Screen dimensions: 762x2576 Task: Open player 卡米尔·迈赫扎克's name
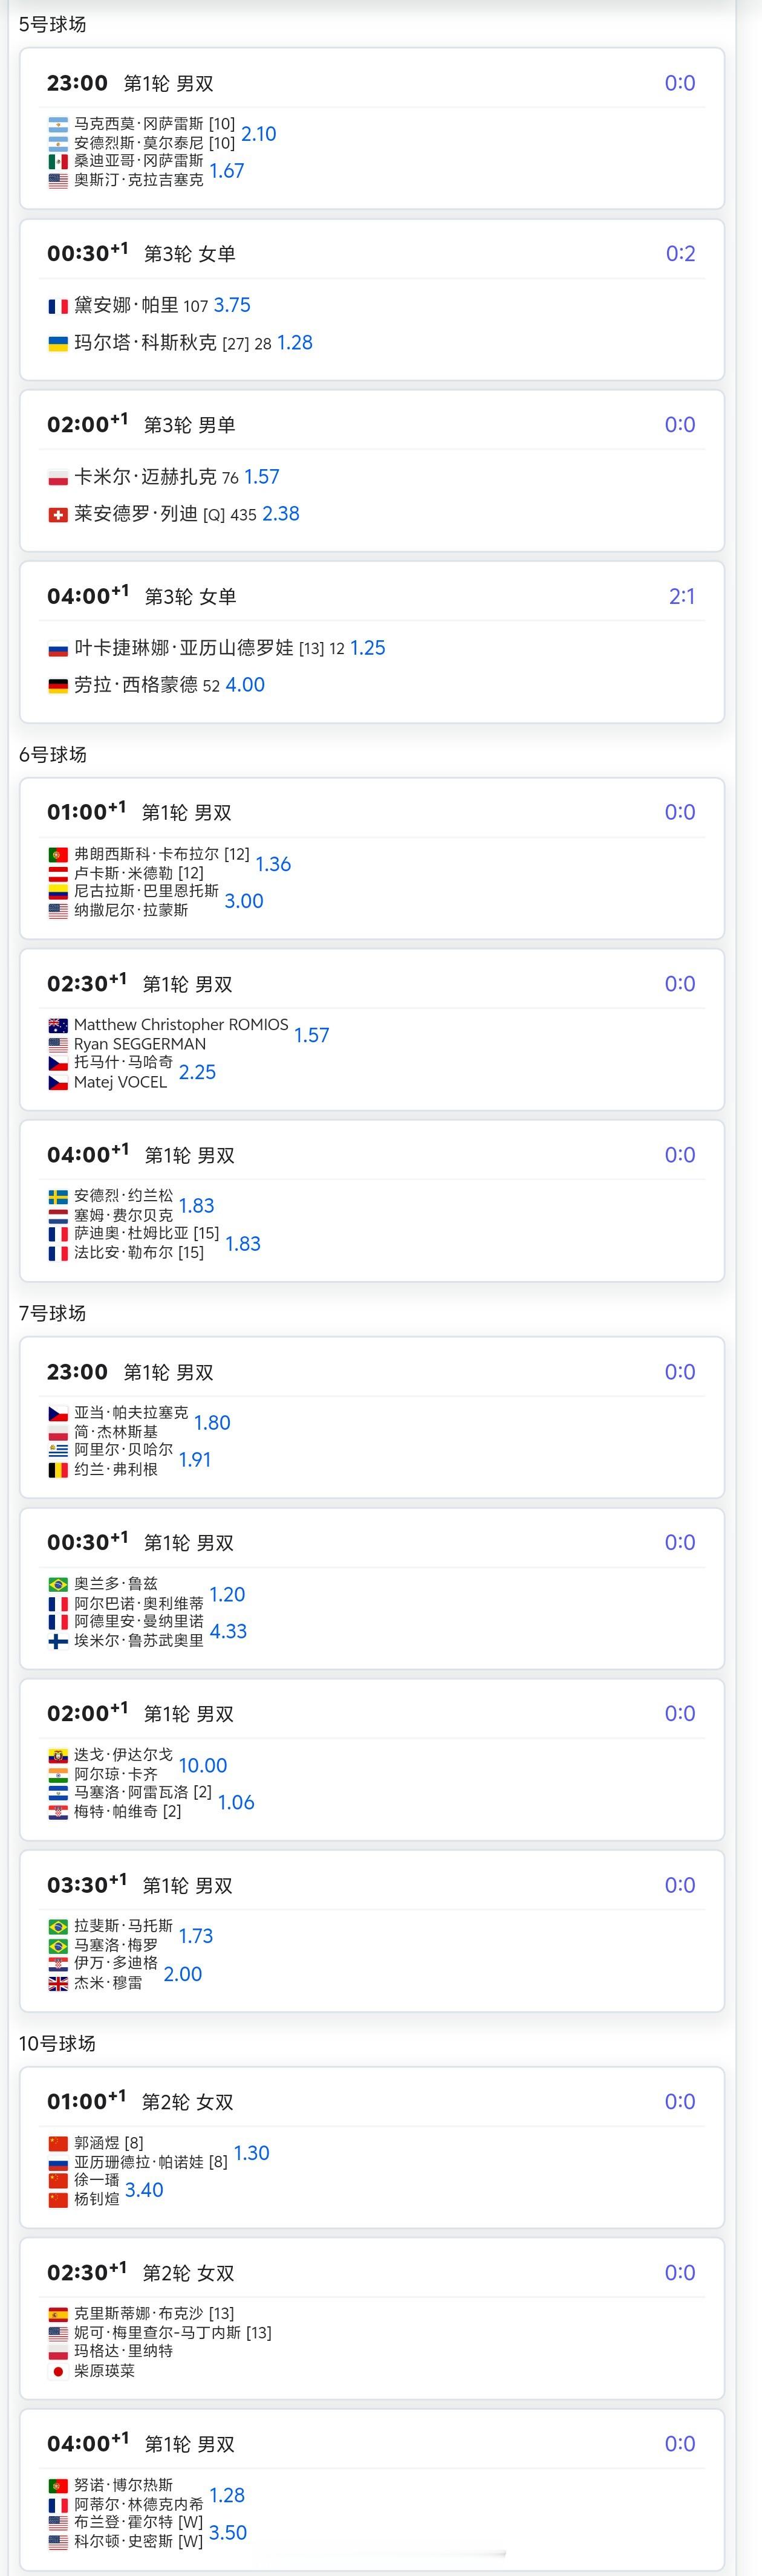pyautogui.click(x=145, y=477)
